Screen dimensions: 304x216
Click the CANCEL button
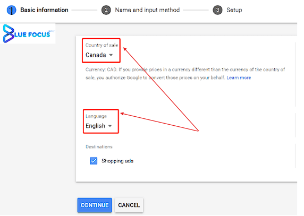(129, 205)
